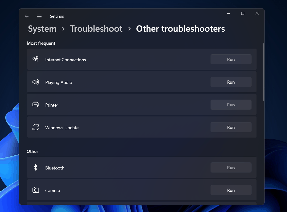The image size is (287, 212).
Task: Maximize the Settings window
Action: [x=243, y=14]
